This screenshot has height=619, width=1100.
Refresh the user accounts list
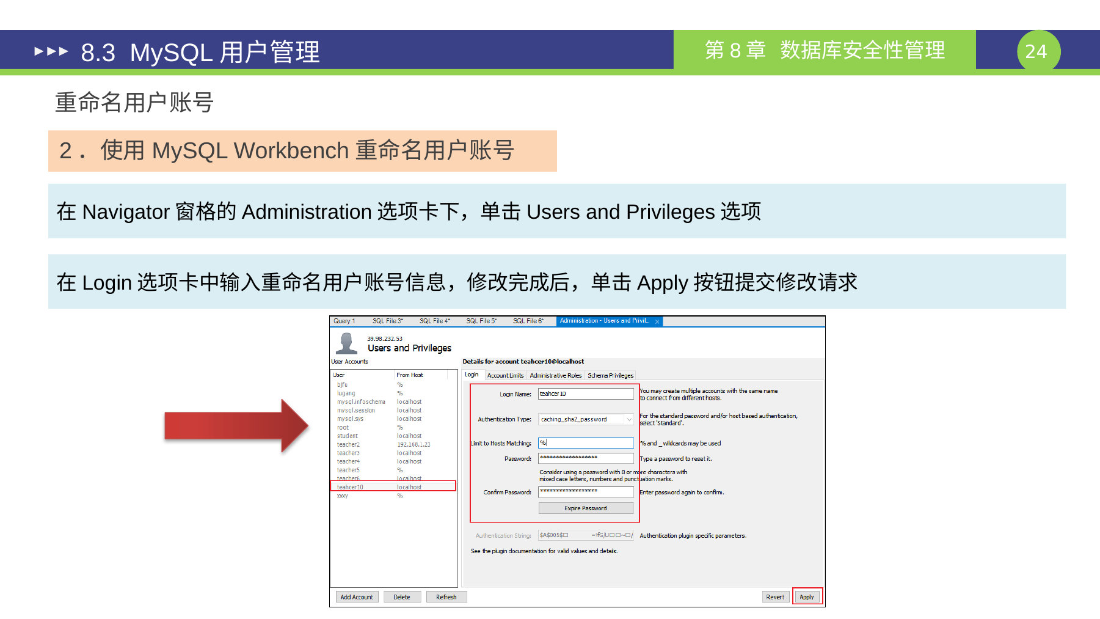[x=446, y=597]
